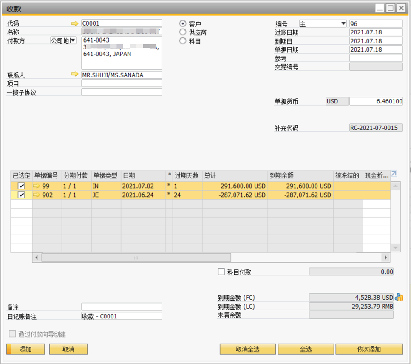Focus the 过账日期 date field
This screenshot has width=411, height=364.
[x=376, y=32]
